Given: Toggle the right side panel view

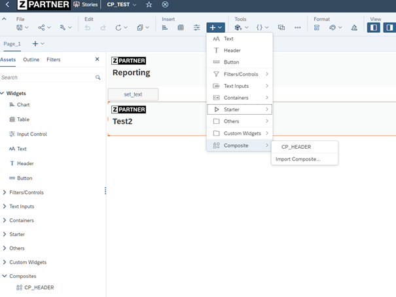Looking at the screenshot, I should click(389, 28).
